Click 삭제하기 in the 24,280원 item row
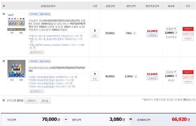This screenshot has height=126, width=196. [x=188, y=38]
